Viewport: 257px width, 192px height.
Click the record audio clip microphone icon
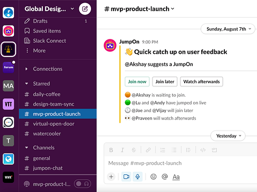pyautogui.click(x=138, y=177)
